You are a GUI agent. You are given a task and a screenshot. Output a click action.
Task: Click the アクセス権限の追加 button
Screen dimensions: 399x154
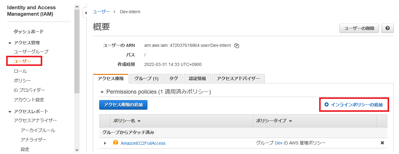(123, 105)
